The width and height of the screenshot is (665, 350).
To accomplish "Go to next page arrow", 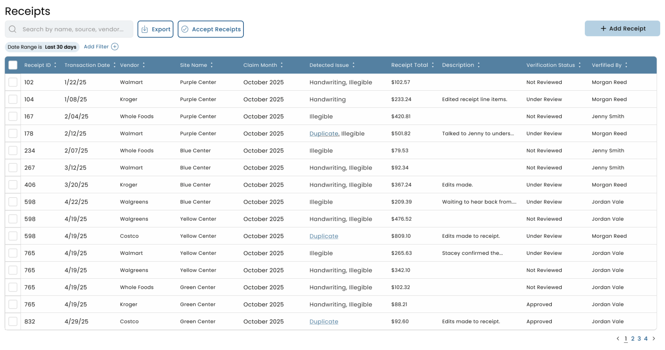I will coord(654,339).
